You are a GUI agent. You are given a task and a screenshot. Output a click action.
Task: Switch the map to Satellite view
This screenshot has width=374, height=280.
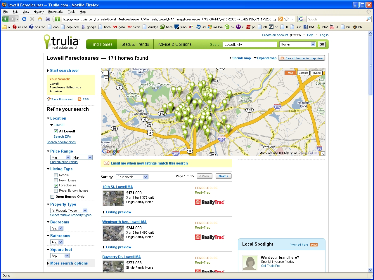click(303, 73)
